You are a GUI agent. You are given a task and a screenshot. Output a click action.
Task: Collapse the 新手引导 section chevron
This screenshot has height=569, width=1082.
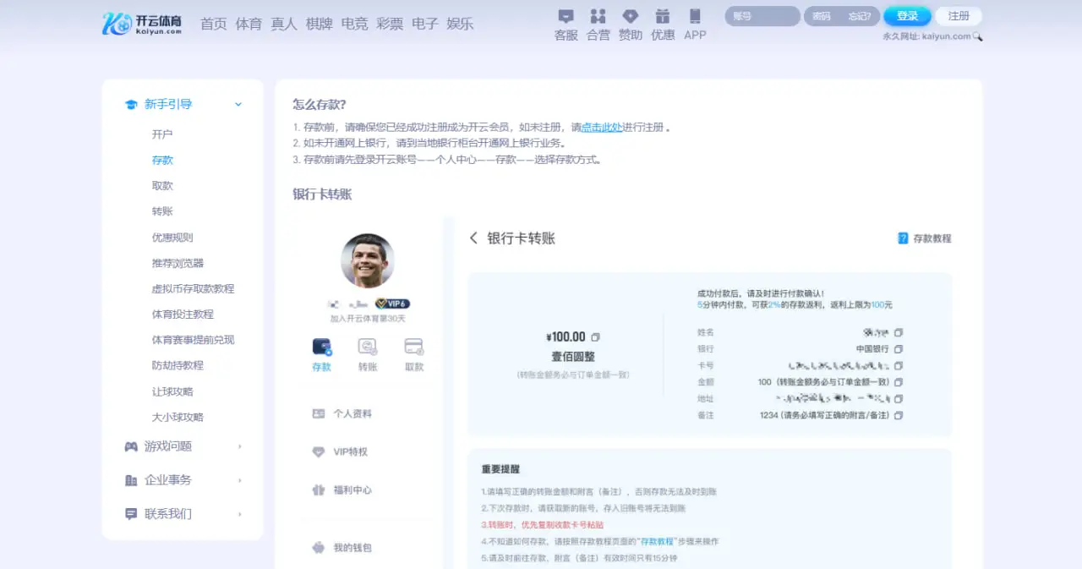click(238, 103)
